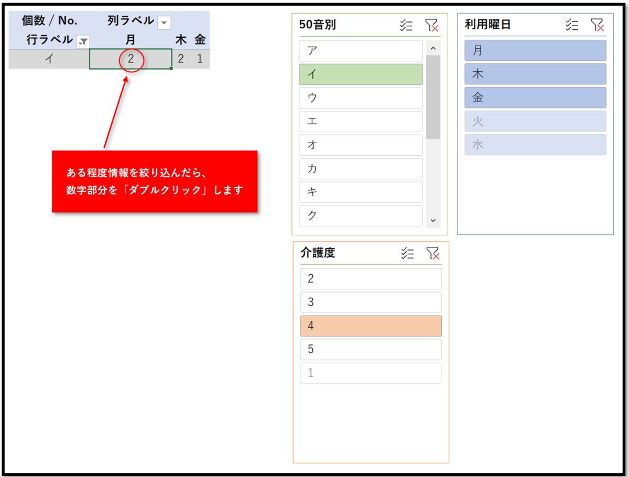Toggle 介護度 value 4 selection
The image size is (629, 477).
pos(371,326)
